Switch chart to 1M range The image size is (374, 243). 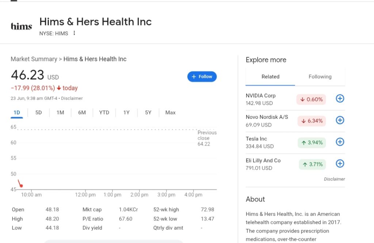click(60, 113)
